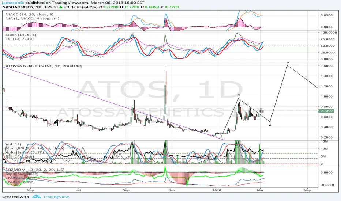341x201 pixels.
Task: Click the 100.0000 value on Stoch scale
Action: click(329, 33)
